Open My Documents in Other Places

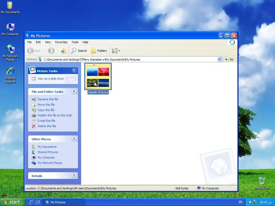click(x=47, y=147)
